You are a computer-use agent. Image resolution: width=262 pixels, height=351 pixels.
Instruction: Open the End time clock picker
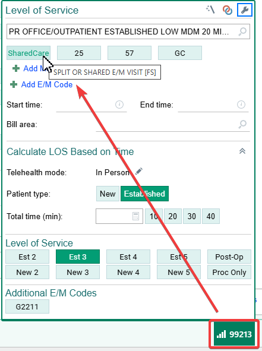241,105
